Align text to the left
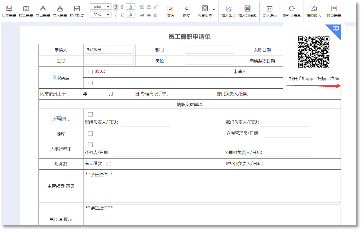362x231 pixels. (x=142, y=7)
